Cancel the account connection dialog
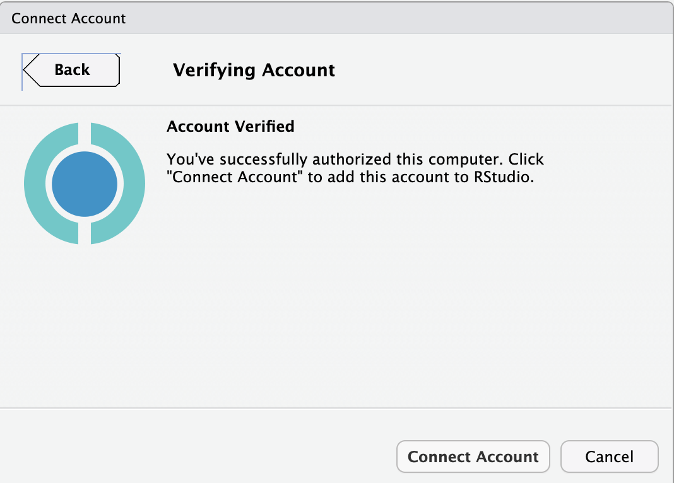Screen dimensions: 674x483 click(609, 457)
